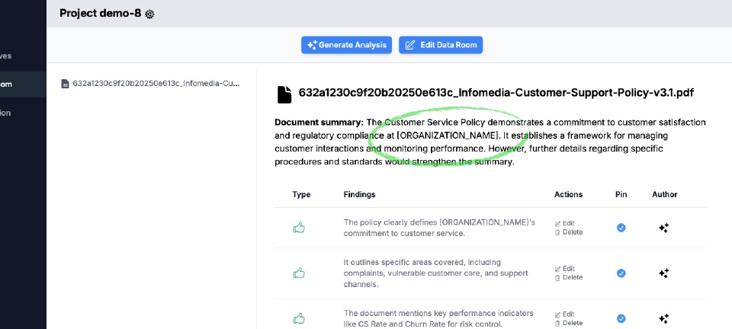The width and height of the screenshot is (732, 329).
Task: Delete the key performance indicators finding
Action: coord(569,323)
